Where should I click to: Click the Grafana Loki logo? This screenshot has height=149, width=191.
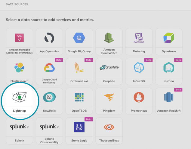tap(79, 68)
